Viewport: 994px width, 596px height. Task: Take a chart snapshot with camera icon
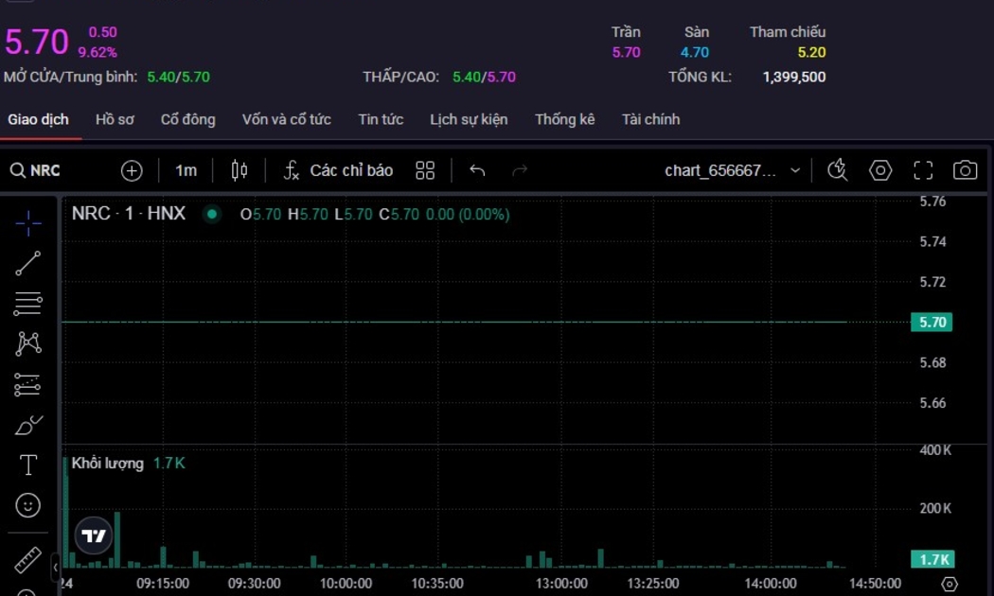(965, 170)
